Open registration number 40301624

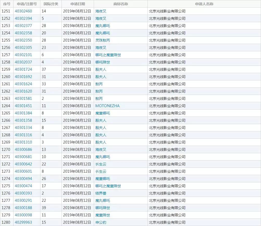23,84
